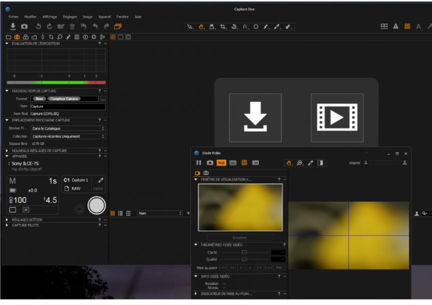Image resolution: width=432 pixels, height=305 pixels.
Task: Open the Capture camera tool tab
Action: pos(17,37)
